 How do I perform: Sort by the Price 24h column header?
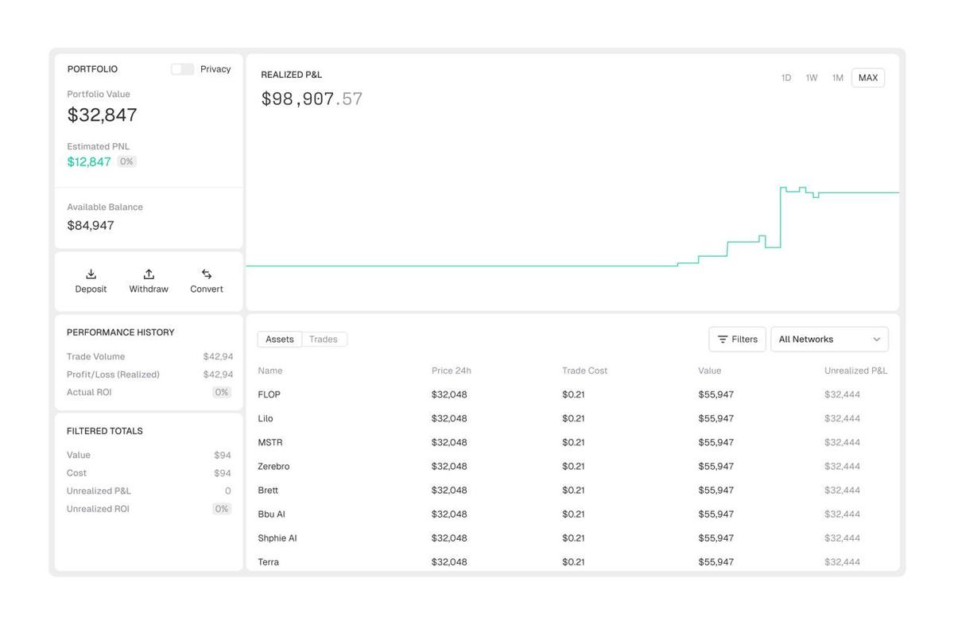click(x=452, y=371)
